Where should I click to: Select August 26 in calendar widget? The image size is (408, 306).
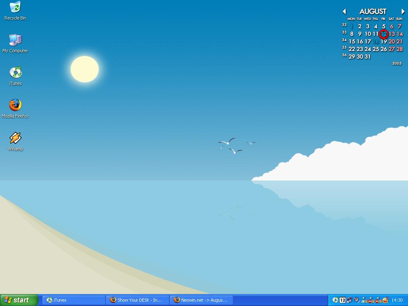point(384,49)
